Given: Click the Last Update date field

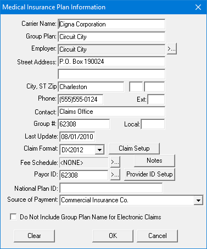Looking at the screenshot, I should point(77,137).
